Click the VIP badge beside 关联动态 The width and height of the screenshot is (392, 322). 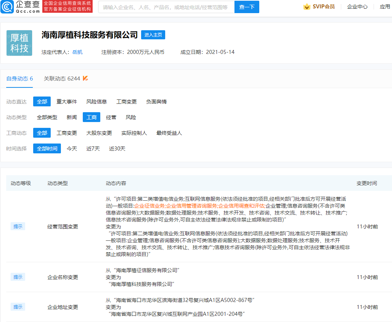85,78
